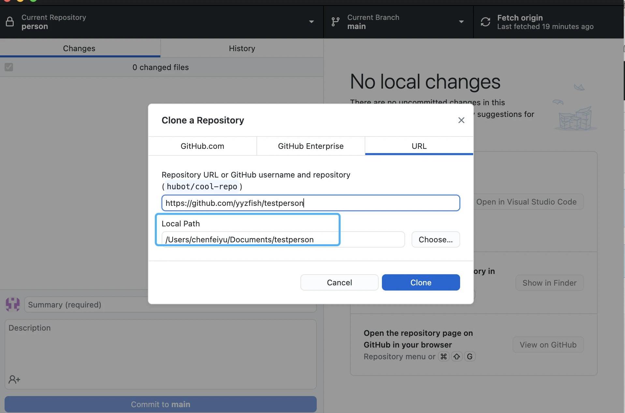625x413 pixels.
Task: Click Choose... to pick local path
Action: coord(435,239)
